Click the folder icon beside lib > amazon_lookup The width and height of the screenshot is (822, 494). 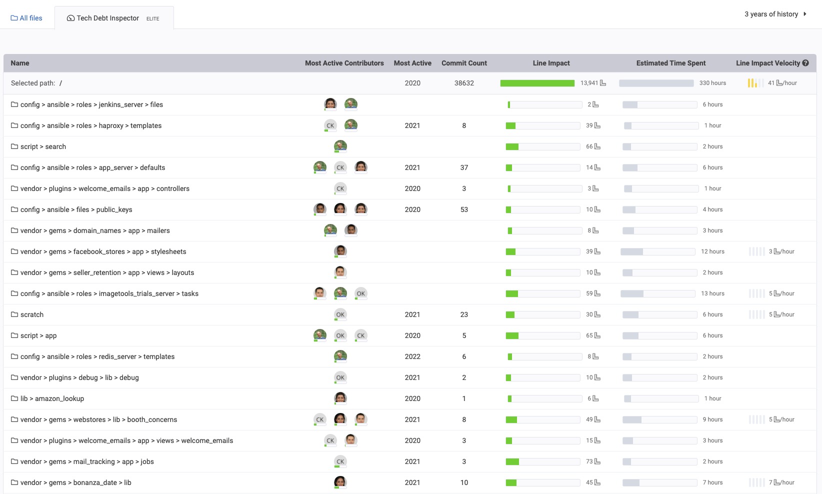point(14,398)
